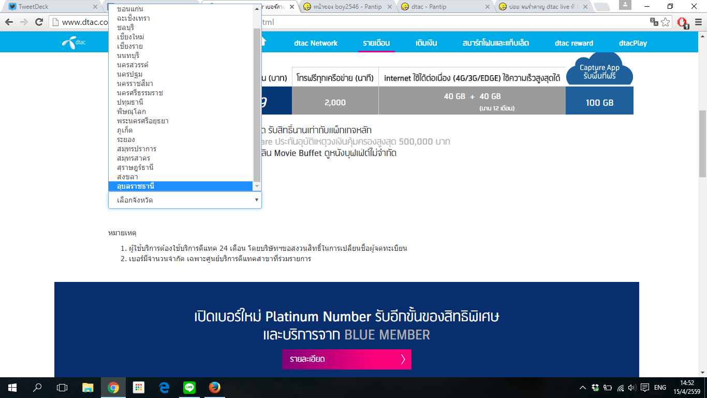Launch Firefox from the taskbar
Viewport: 707px width, 398px height.
click(x=214, y=387)
